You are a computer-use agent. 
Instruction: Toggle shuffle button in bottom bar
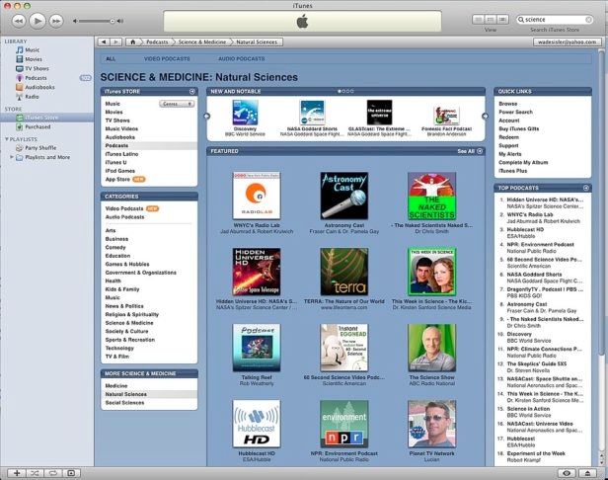[x=35, y=473]
